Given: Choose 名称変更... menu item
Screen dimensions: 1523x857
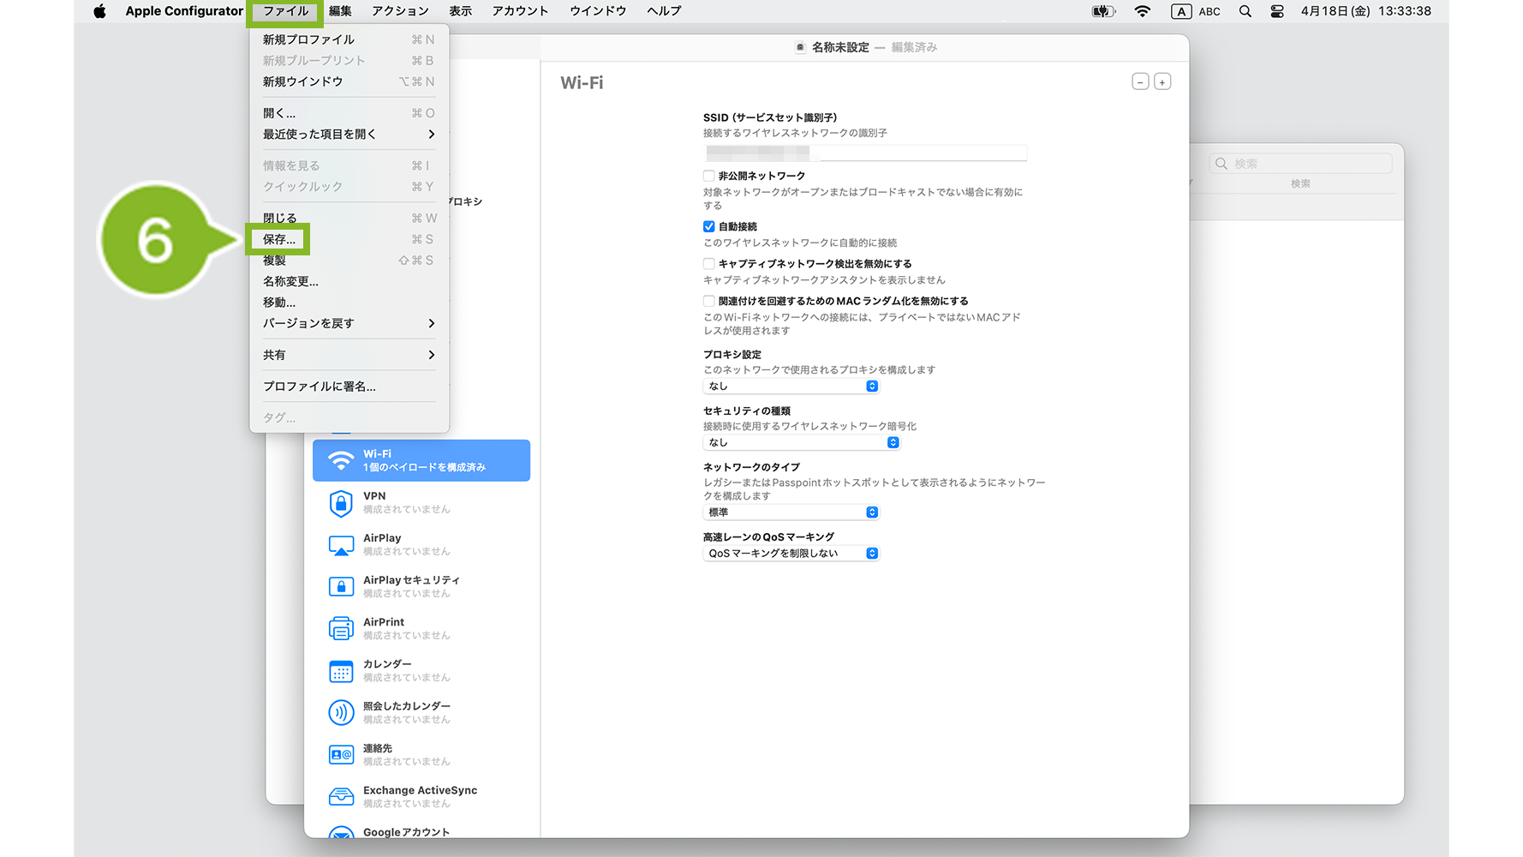Looking at the screenshot, I should point(349,281).
